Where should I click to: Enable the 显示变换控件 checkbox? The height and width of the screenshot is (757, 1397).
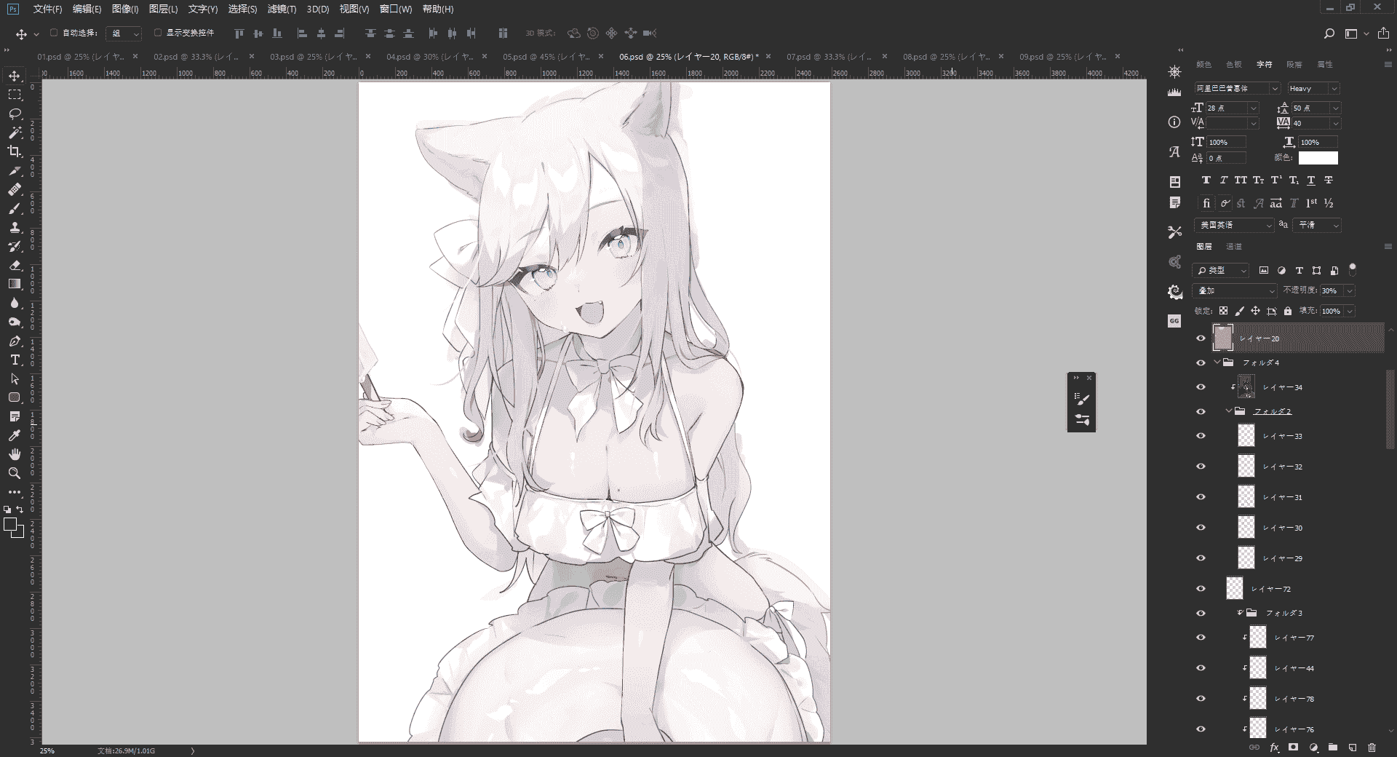[158, 33]
